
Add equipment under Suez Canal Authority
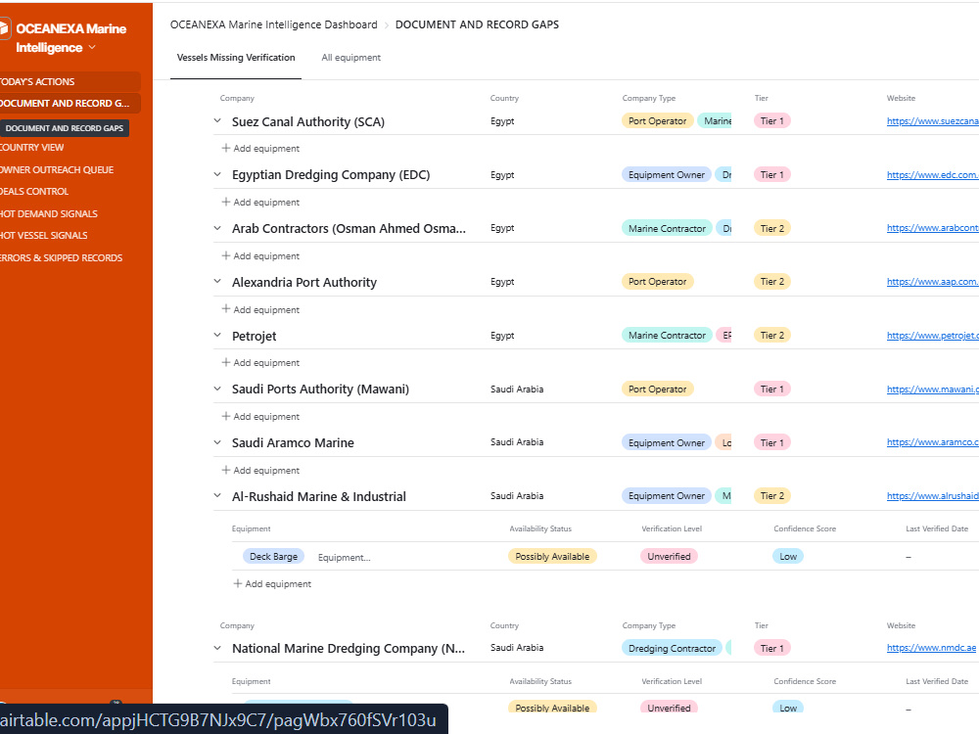click(260, 149)
